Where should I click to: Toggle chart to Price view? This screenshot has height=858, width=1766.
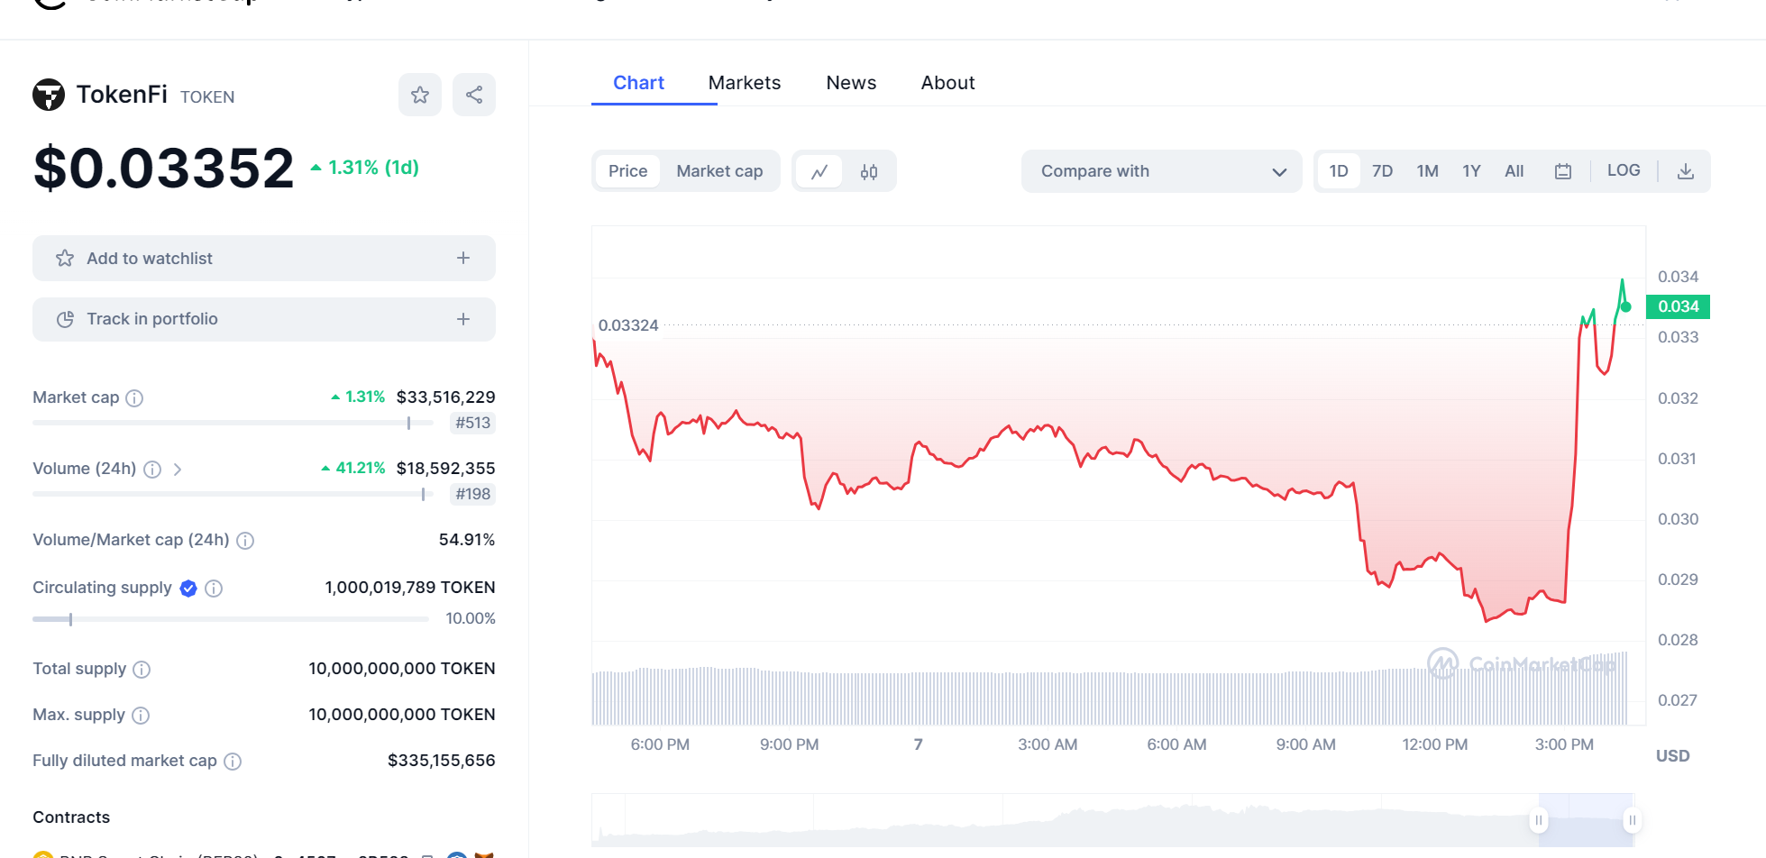[627, 171]
